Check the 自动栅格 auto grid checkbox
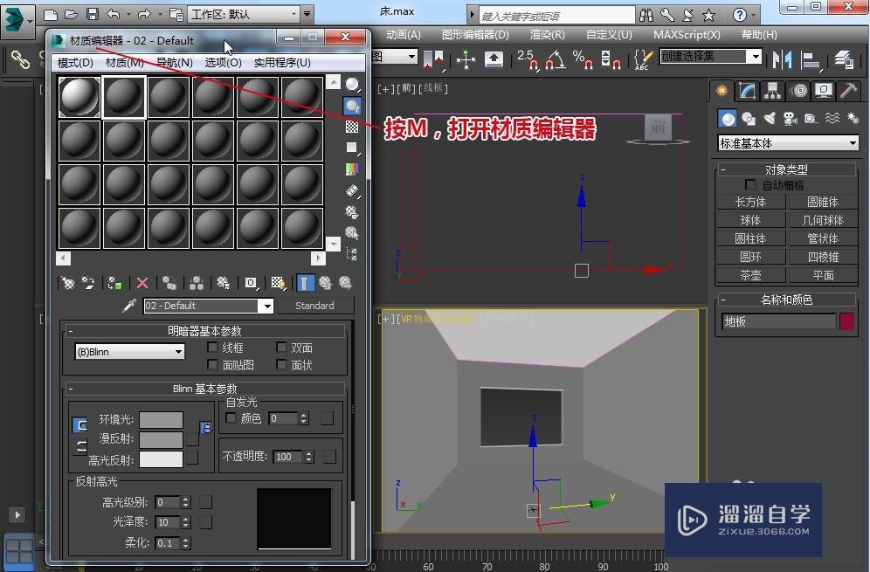The image size is (870, 572). 750,185
